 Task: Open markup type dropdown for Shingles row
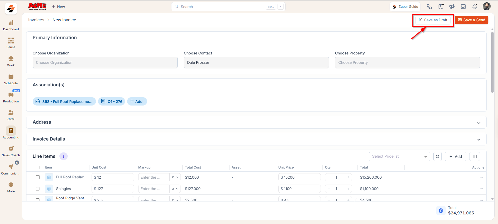click(x=175, y=189)
